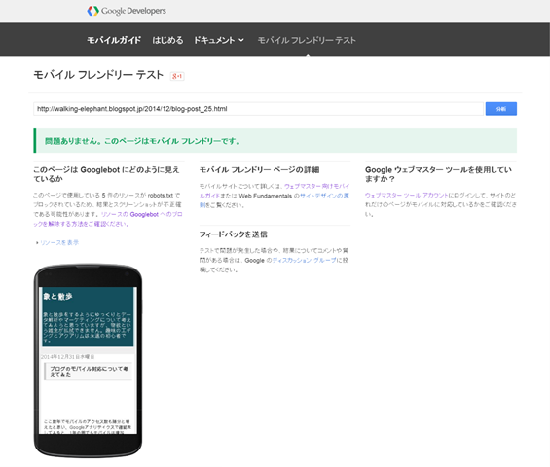
Task: Click the phone screenshot preview
Action: [88, 360]
